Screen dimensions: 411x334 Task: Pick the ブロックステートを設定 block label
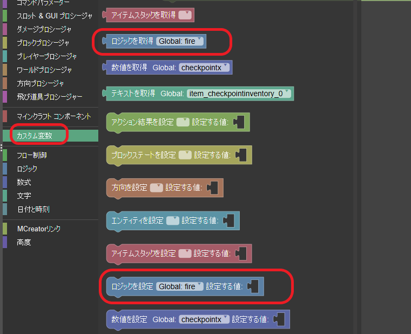[144, 155]
